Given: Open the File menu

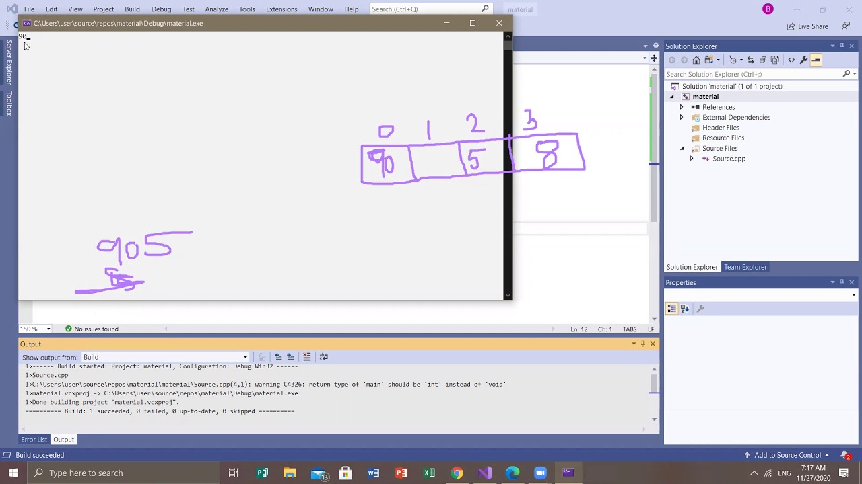Looking at the screenshot, I should coord(29,9).
